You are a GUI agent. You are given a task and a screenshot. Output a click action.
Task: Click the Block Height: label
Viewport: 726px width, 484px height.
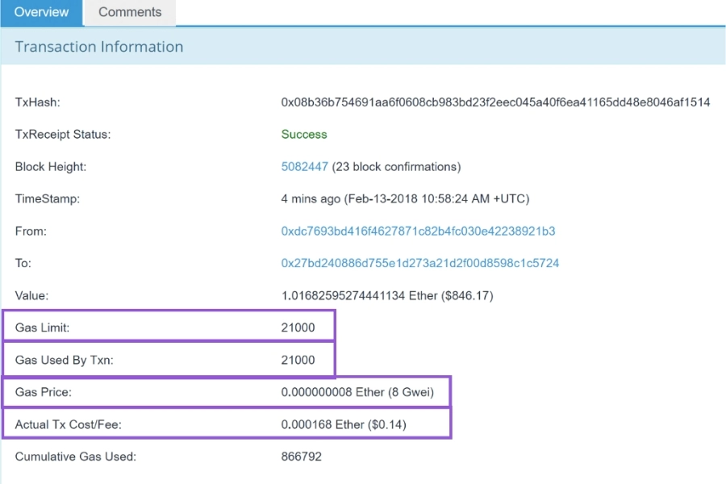pyautogui.click(x=51, y=167)
